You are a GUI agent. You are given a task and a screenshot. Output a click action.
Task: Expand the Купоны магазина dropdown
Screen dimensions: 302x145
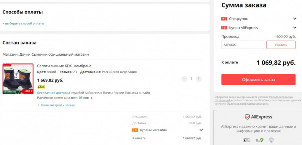pos(201,130)
